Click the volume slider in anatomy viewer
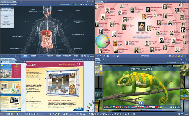Image resolution: width=189 pixels, height=116 pixels. click(65, 4)
